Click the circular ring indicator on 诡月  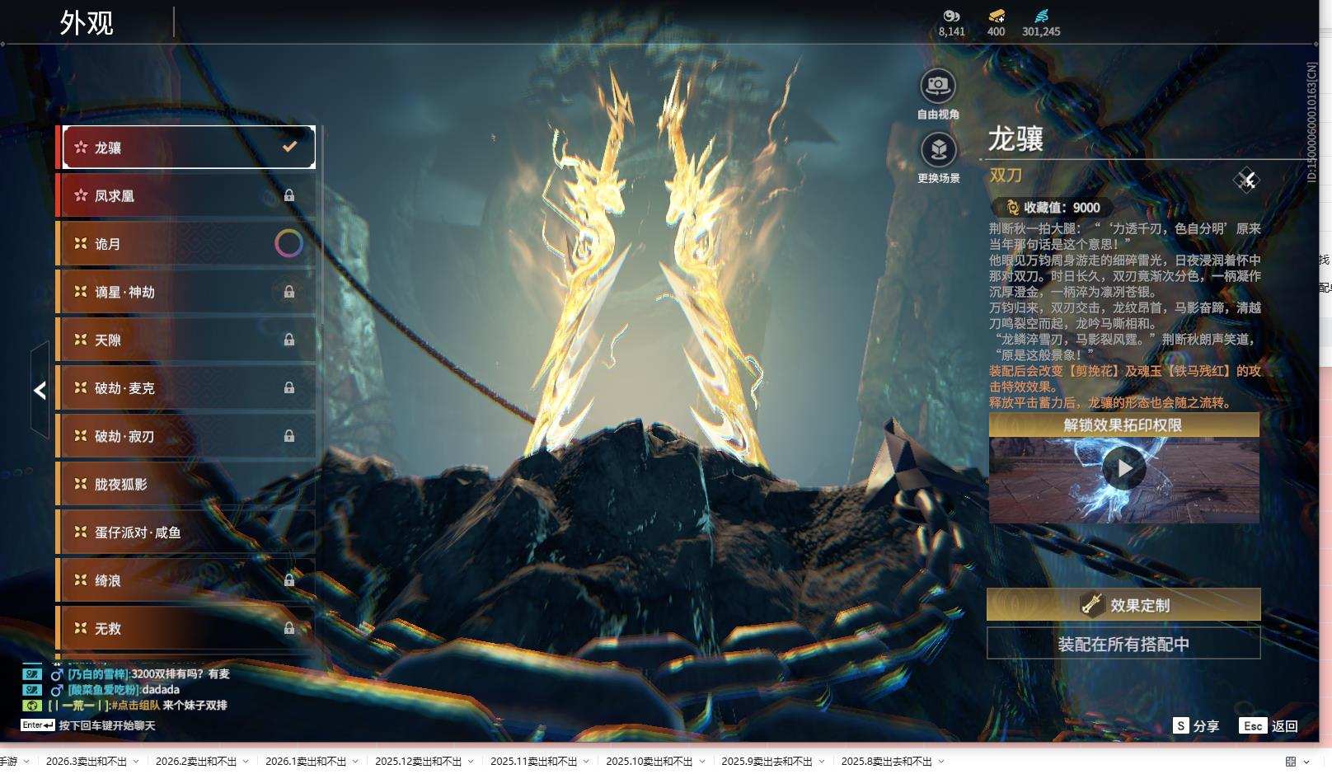tap(288, 243)
